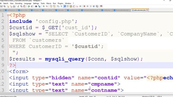Open the Replace dialog icon
The image size is (173, 97).
coord(39,6)
